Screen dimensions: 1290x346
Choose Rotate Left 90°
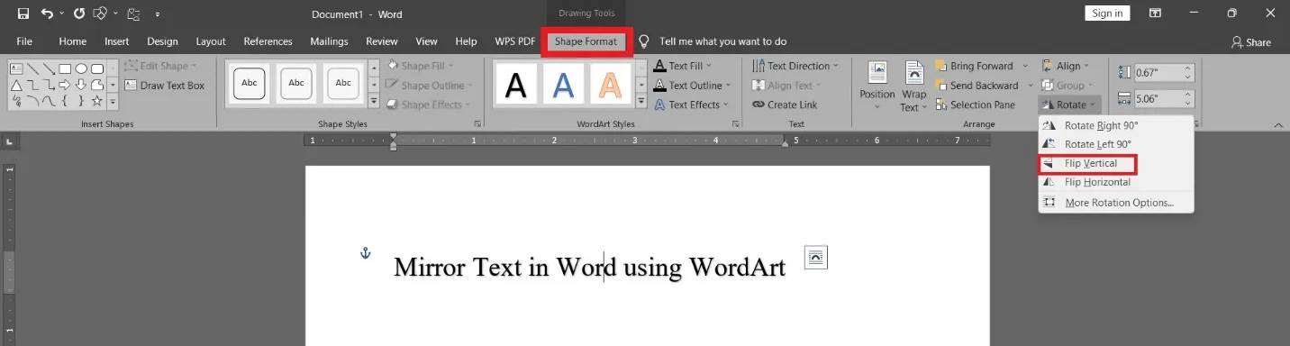1115,144
